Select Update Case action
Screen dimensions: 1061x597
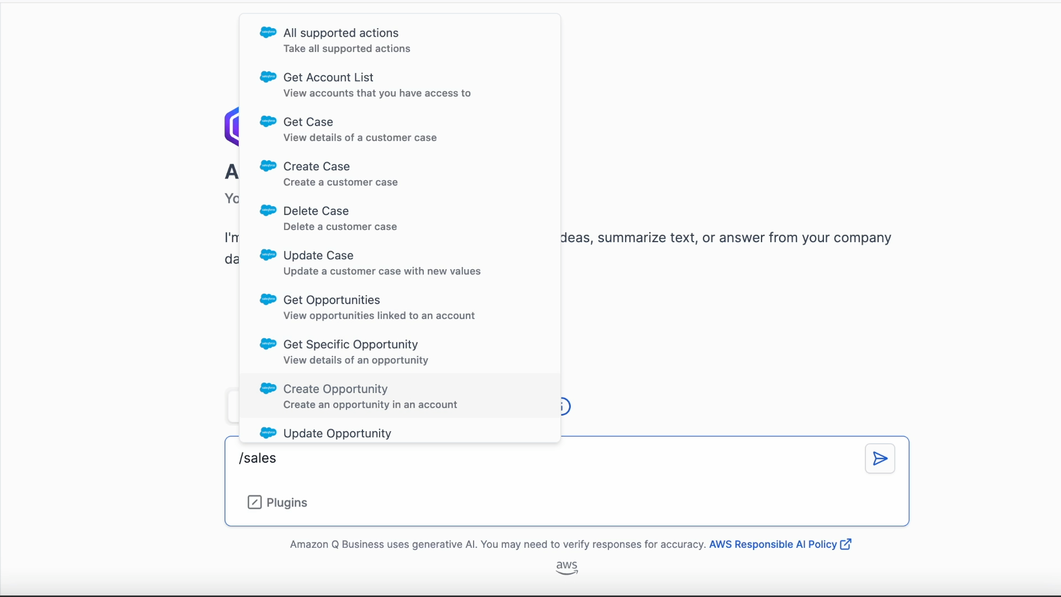click(x=318, y=255)
